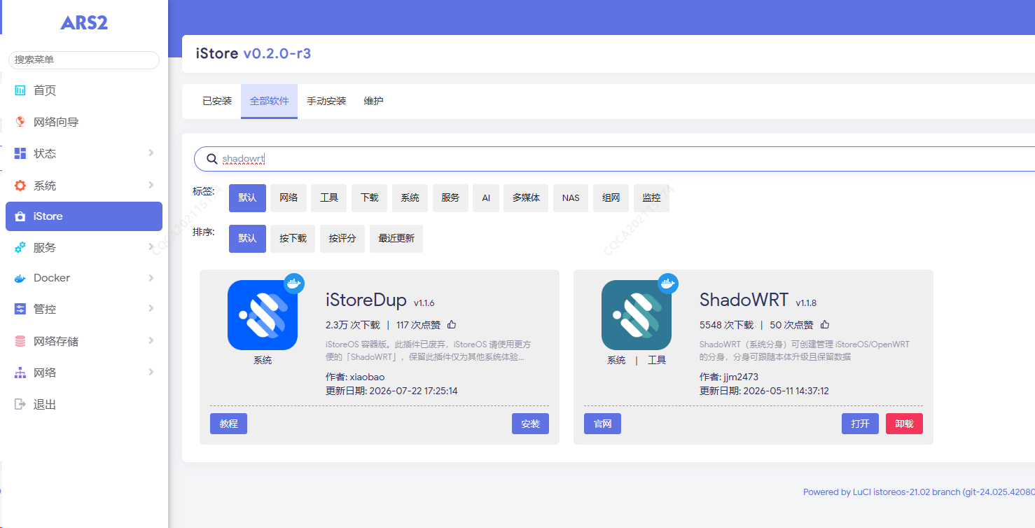Click Docker badge on ShadoWRT card

pos(668,284)
